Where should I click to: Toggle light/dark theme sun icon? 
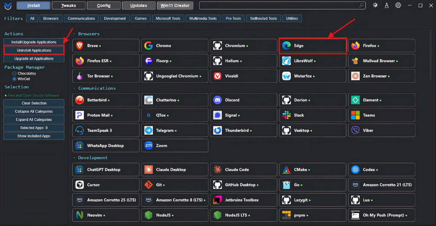376,5
